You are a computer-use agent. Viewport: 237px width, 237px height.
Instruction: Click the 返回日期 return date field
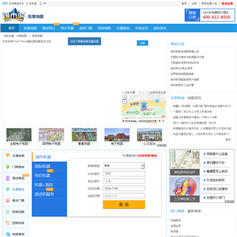(124, 196)
